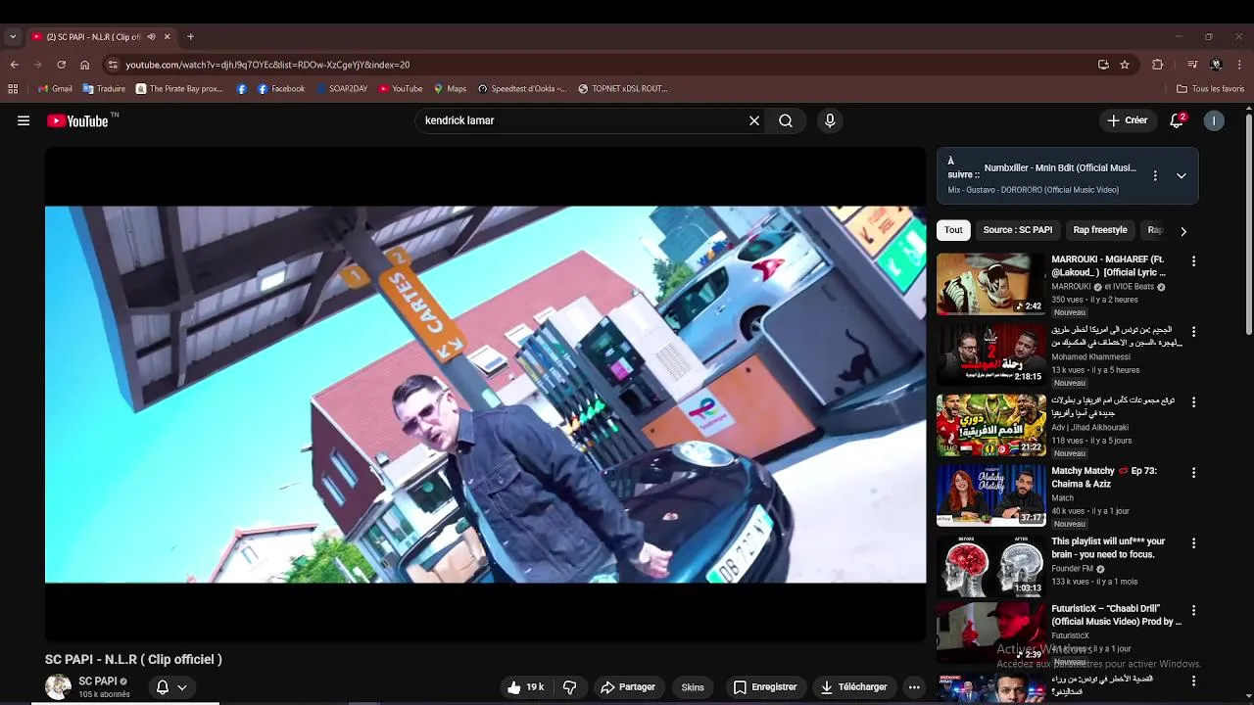This screenshot has width=1254, height=705.
Task: Clear the search box with the X
Action: coord(754,120)
